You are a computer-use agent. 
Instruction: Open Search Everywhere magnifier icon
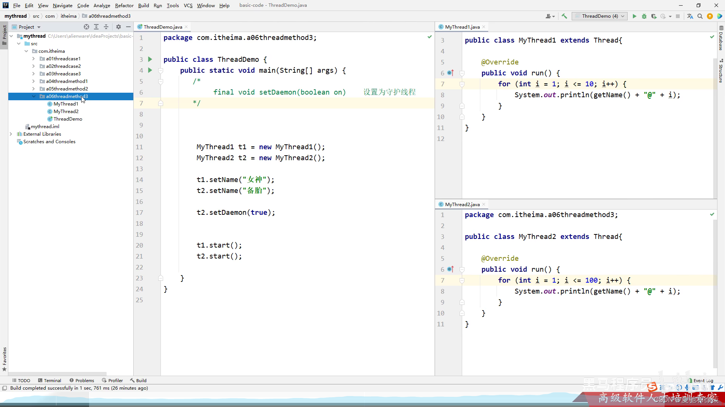pos(700,16)
